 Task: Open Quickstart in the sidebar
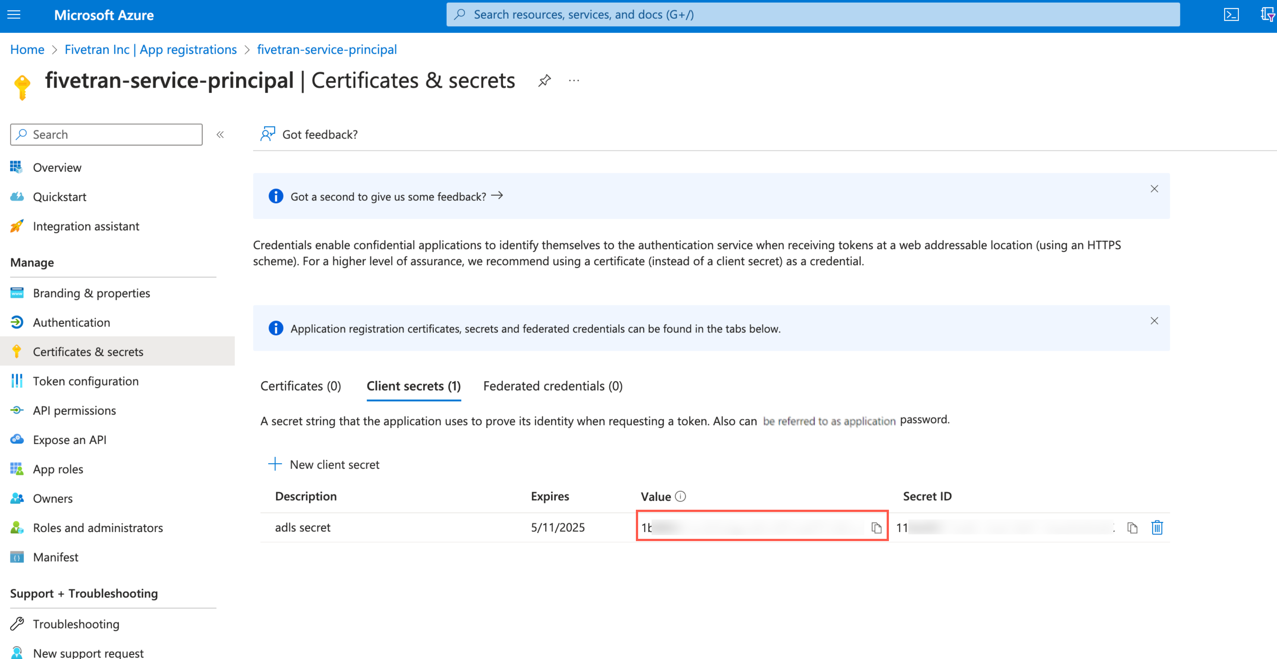click(59, 197)
